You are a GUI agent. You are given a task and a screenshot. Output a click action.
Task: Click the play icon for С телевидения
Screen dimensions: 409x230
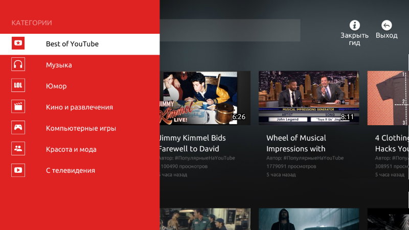18,170
